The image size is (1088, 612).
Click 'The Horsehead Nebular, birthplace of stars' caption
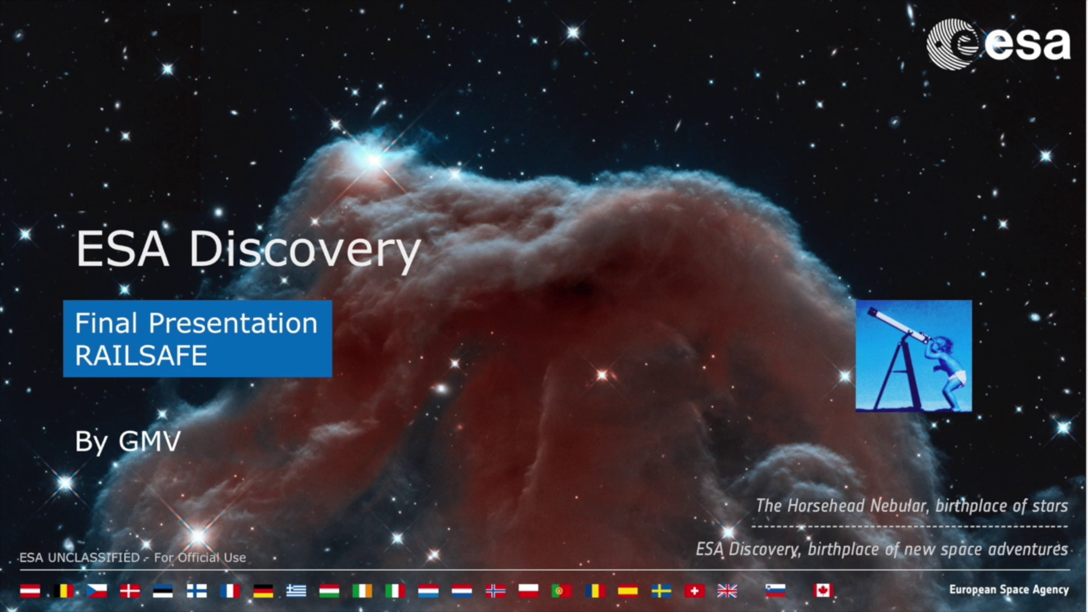(912, 505)
